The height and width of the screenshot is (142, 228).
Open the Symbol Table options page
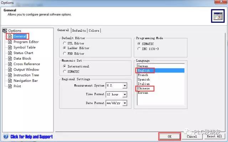pyautogui.click(x=25, y=47)
